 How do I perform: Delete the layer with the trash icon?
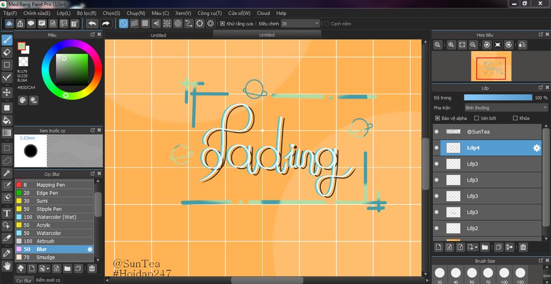click(x=523, y=247)
